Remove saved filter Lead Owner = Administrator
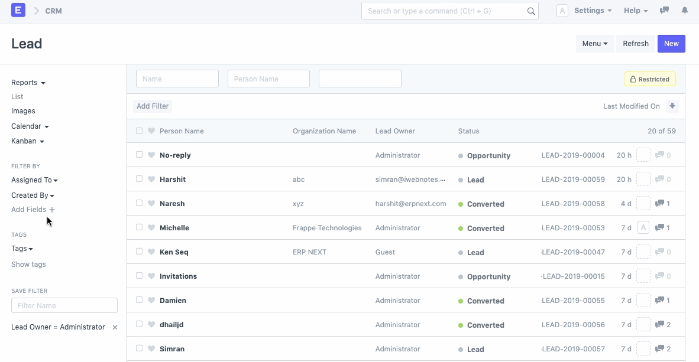 115,327
